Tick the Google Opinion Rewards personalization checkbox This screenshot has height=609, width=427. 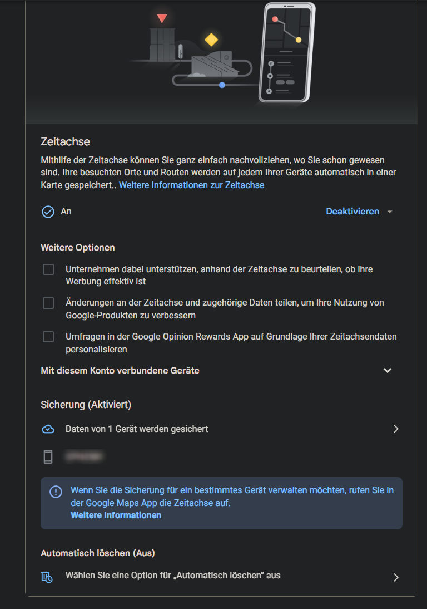click(48, 337)
